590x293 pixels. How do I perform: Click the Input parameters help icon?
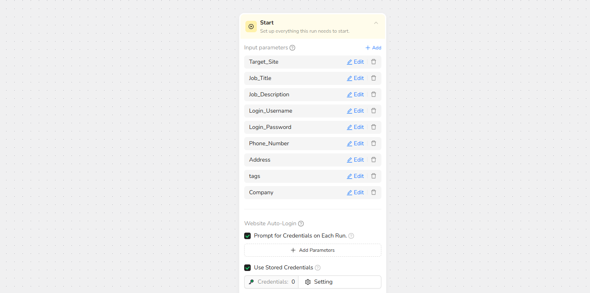(x=292, y=48)
